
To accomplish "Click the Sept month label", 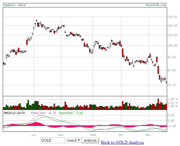I will click(93, 135).
